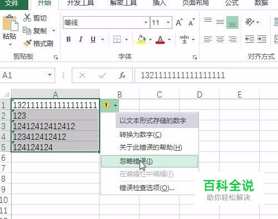
Task: Click the cancel X in formula bar
Action: click(82, 75)
